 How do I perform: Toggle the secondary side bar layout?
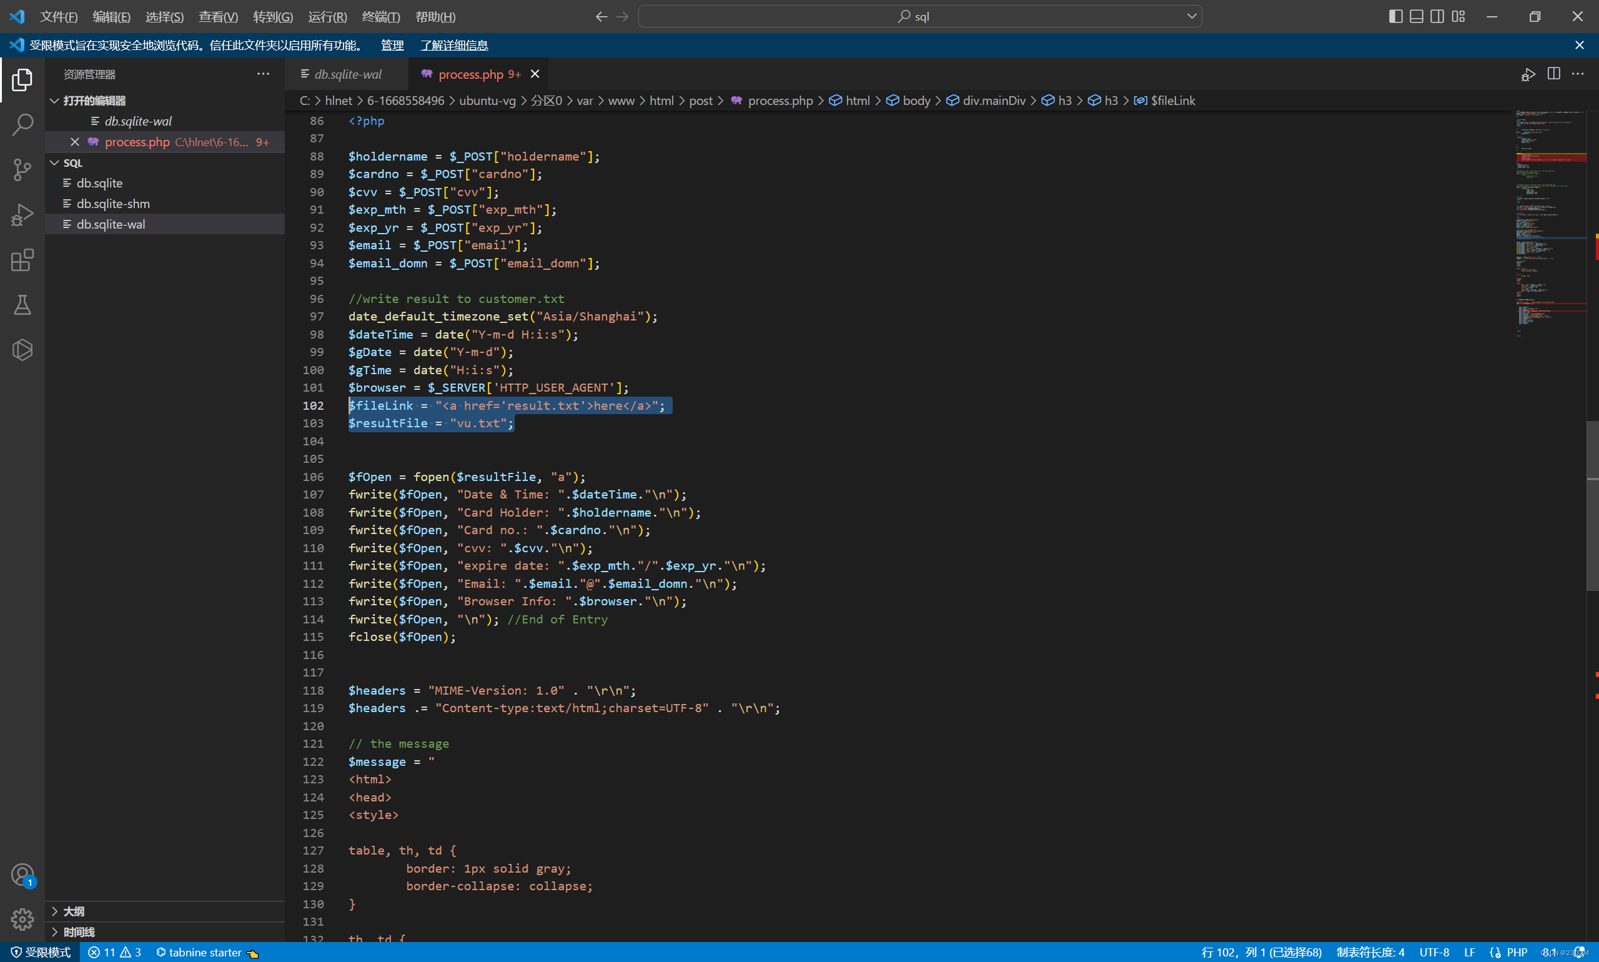pyautogui.click(x=1437, y=16)
